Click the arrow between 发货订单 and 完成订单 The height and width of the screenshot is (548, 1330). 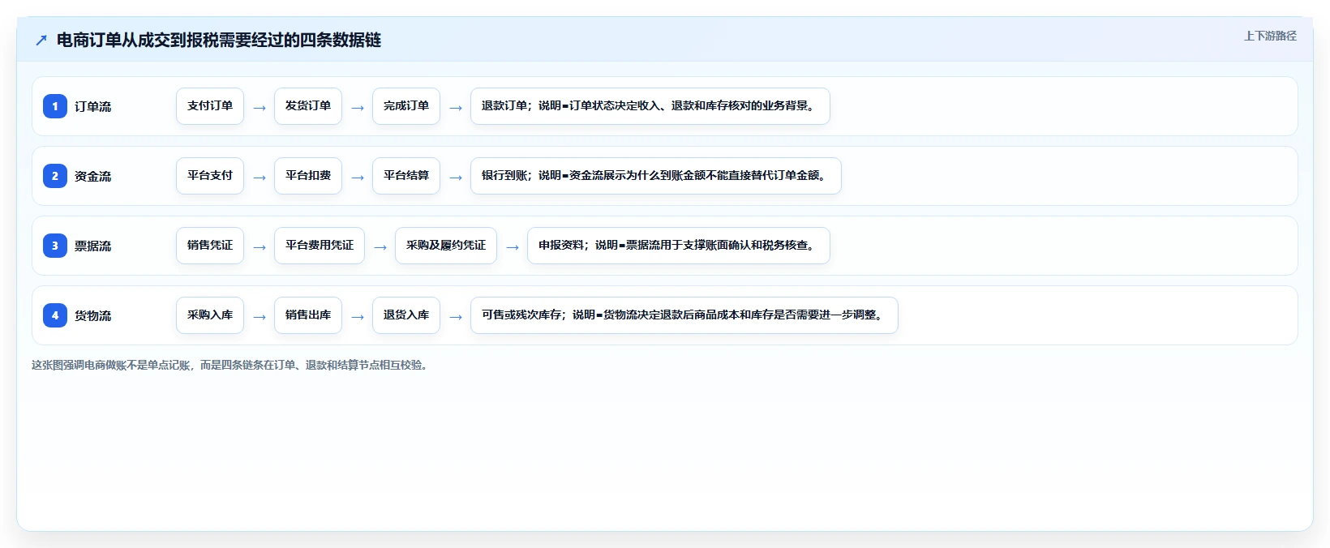tap(358, 108)
